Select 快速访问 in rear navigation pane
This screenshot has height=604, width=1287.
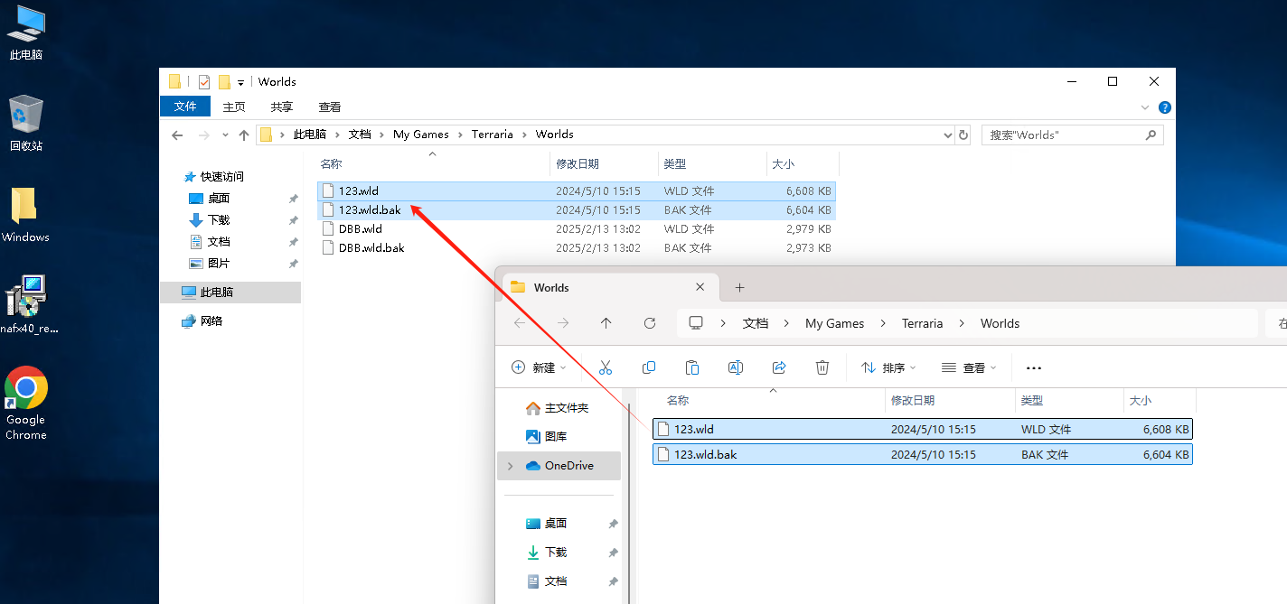pos(222,177)
